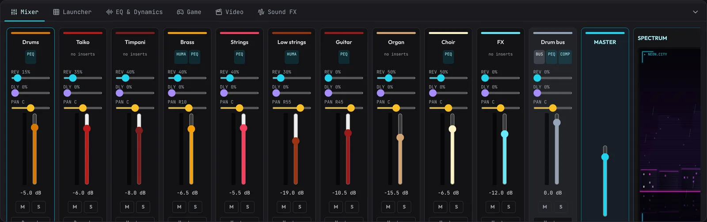Click the BUS insert on Drum bus

click(540, 56)
